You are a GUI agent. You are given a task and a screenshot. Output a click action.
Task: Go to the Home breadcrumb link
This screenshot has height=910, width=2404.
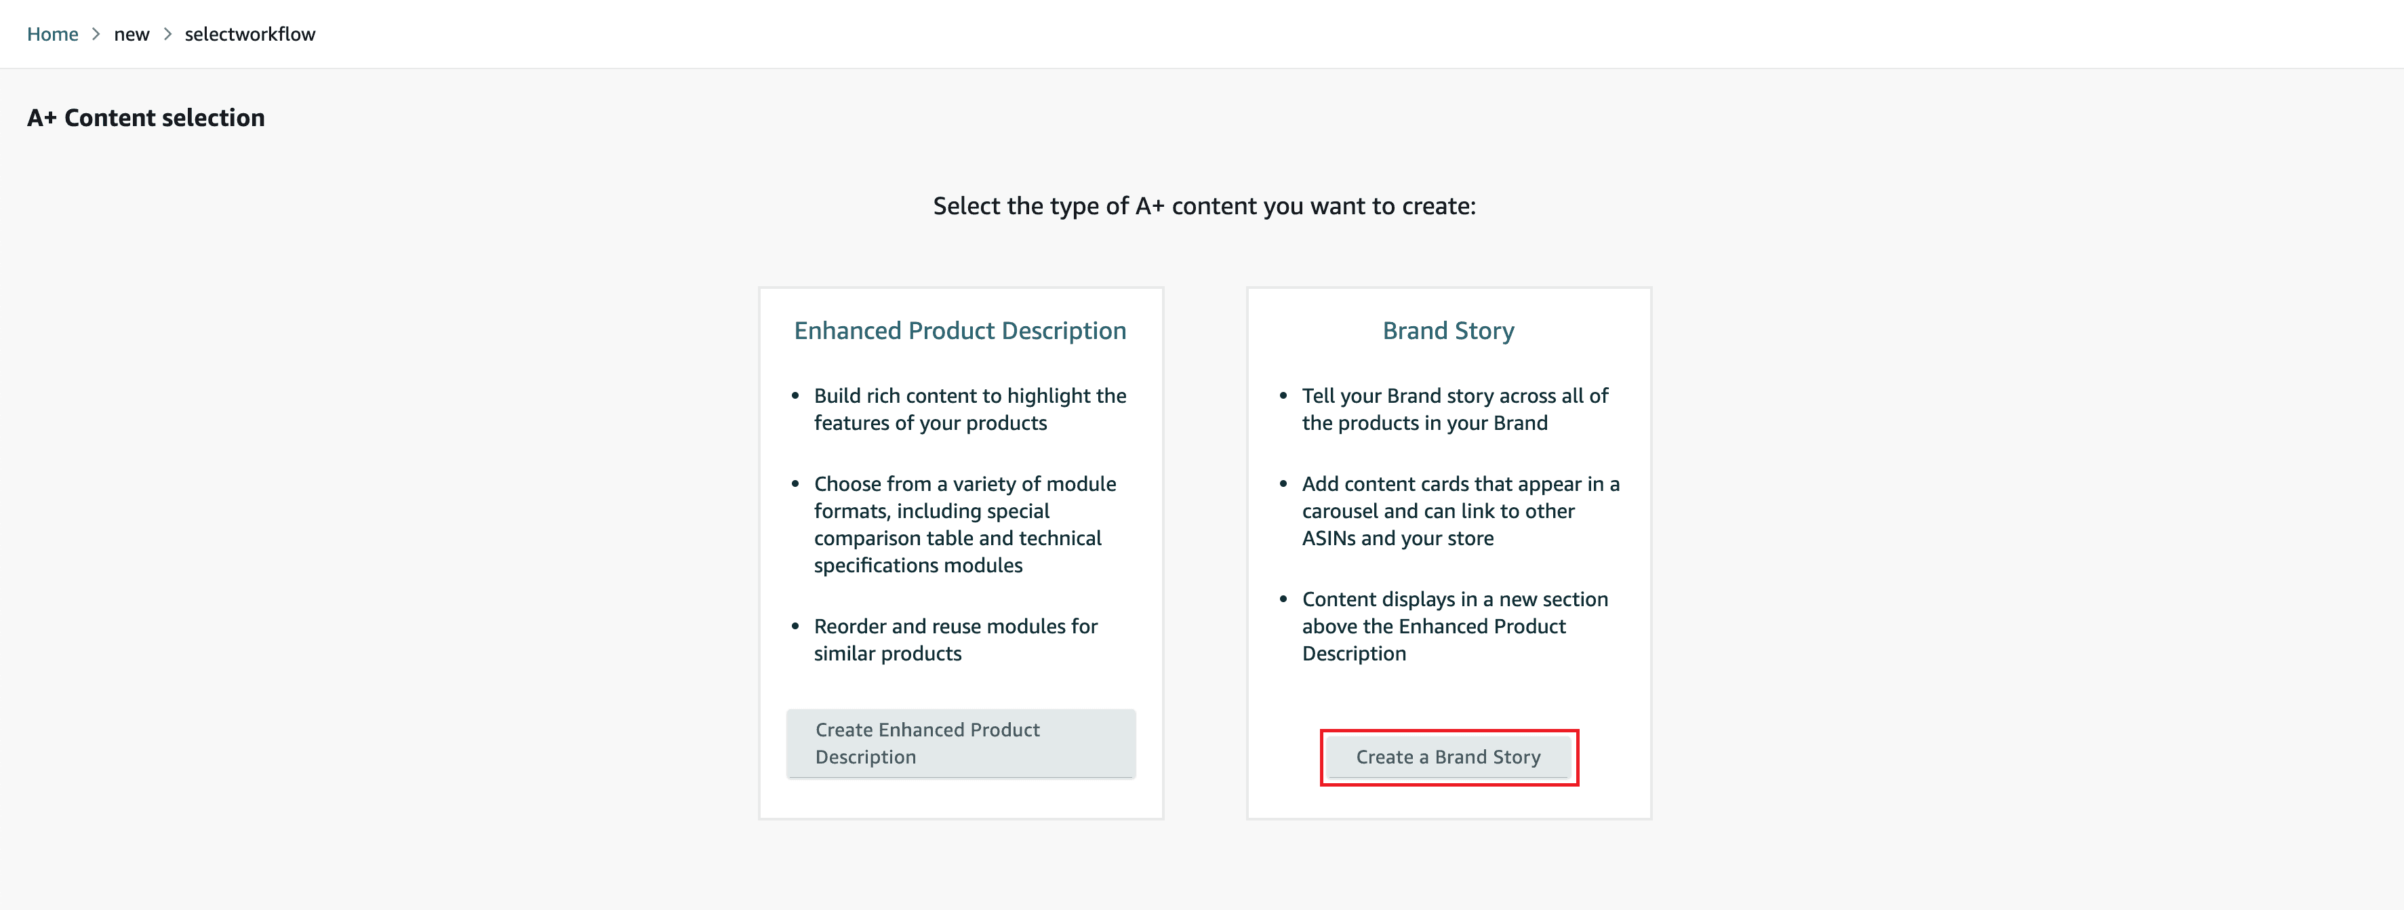[52, 35]
